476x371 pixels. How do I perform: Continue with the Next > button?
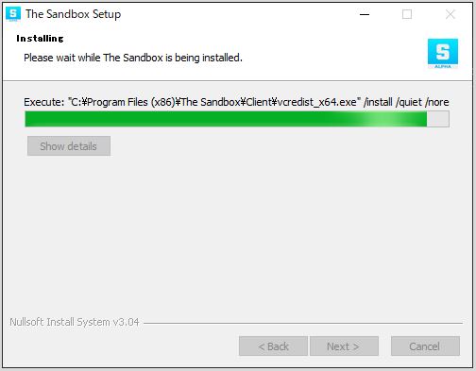(x=344, y=346)
